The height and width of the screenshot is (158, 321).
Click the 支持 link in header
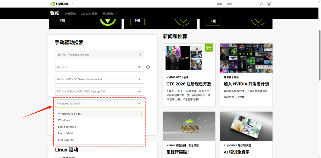pyautogui.click(x=229, y=4)
